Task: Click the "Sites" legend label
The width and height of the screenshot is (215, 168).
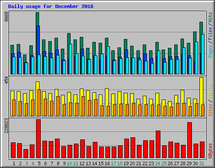Action: (x=210, y=110)
